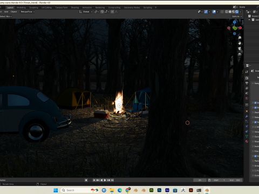
Task: Toggle X-ray mode
Action: [222, 12]
